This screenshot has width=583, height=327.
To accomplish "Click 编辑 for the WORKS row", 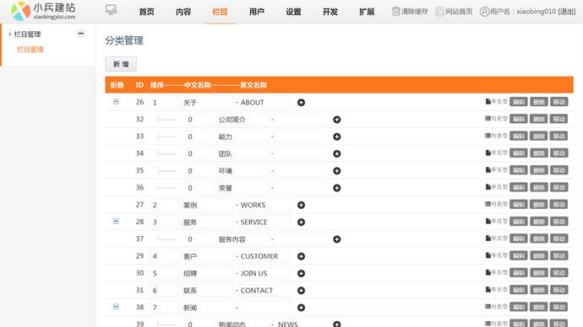I will [x=519, y=204].
